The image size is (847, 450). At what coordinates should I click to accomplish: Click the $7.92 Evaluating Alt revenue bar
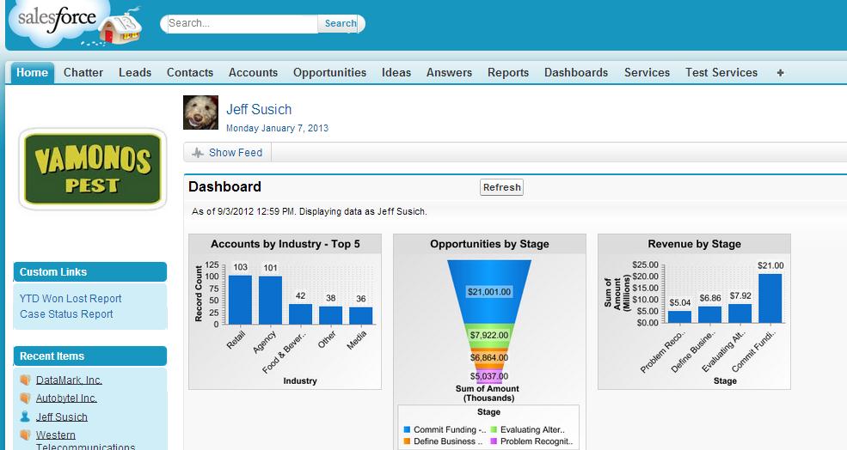(x=740, y=313)
